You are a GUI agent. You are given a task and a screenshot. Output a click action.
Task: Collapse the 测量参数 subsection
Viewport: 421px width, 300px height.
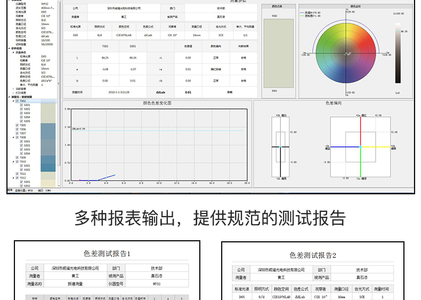tap(13, 52)
